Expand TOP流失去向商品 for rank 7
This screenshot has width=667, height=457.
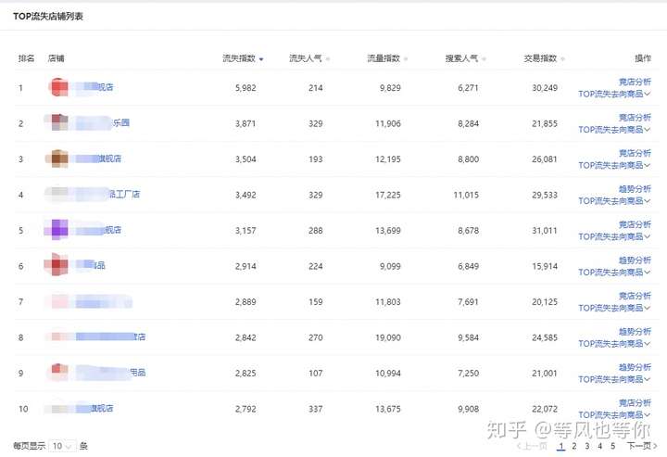[614, 308]
